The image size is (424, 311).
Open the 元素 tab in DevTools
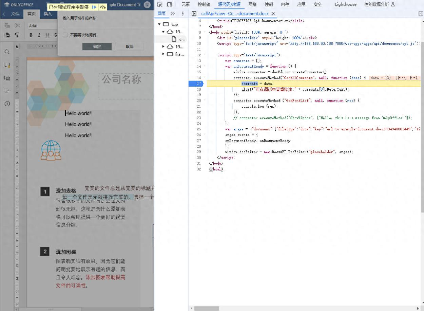tap(186, 4)
